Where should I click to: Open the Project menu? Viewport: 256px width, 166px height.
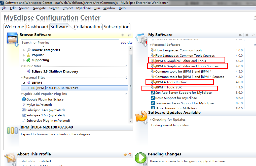click(68, 8)
